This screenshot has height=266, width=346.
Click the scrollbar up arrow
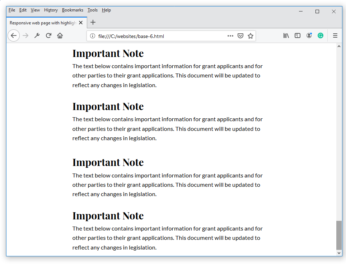339,46
